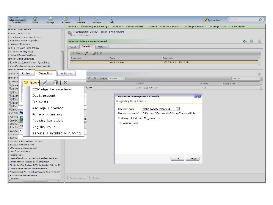Click X icon left of the View label
The height and width of the screenshot is (205, 273).
pos(95,79)
